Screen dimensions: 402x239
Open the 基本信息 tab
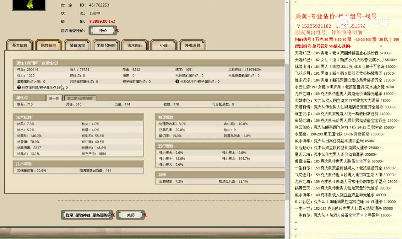tap(19, 45)
